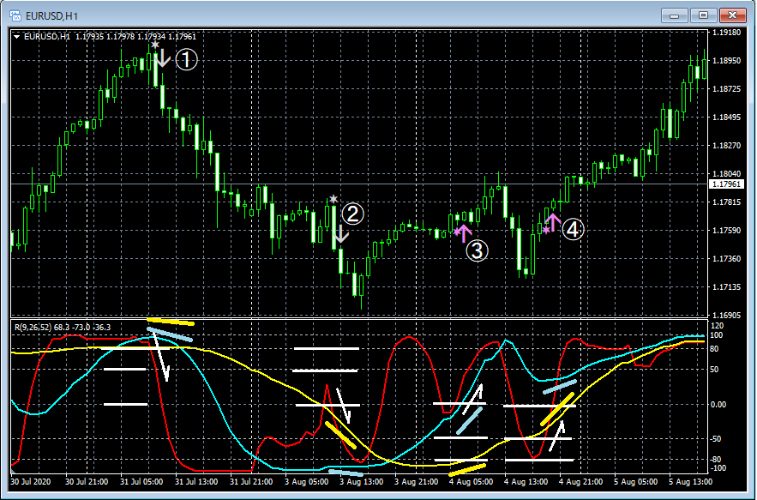Select the circled number 1 label
This screenshot has height=500, width=757.
[186, 60]
